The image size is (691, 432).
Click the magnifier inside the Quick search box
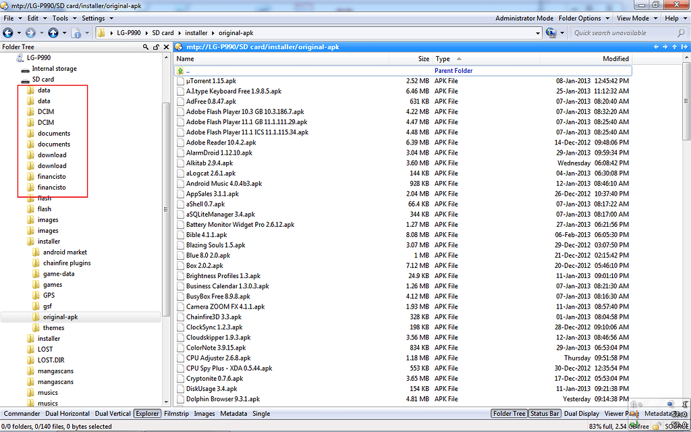680,33
